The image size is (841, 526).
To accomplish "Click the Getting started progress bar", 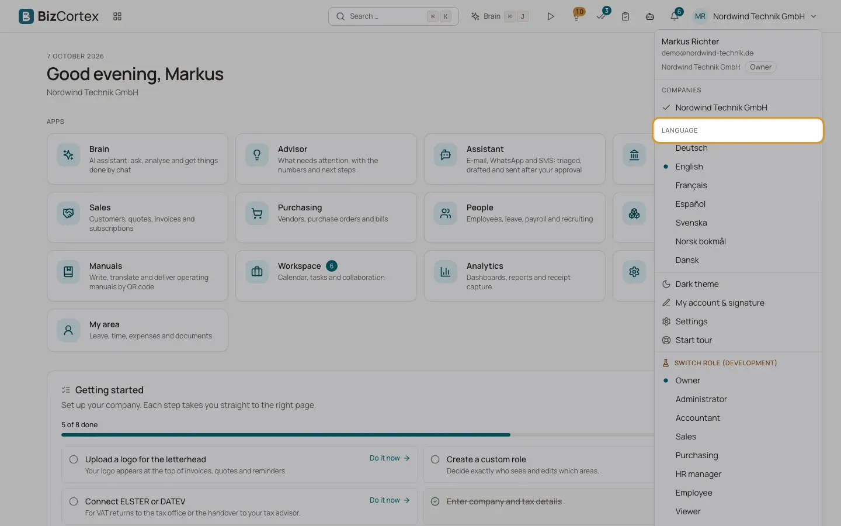I will 357,435.
